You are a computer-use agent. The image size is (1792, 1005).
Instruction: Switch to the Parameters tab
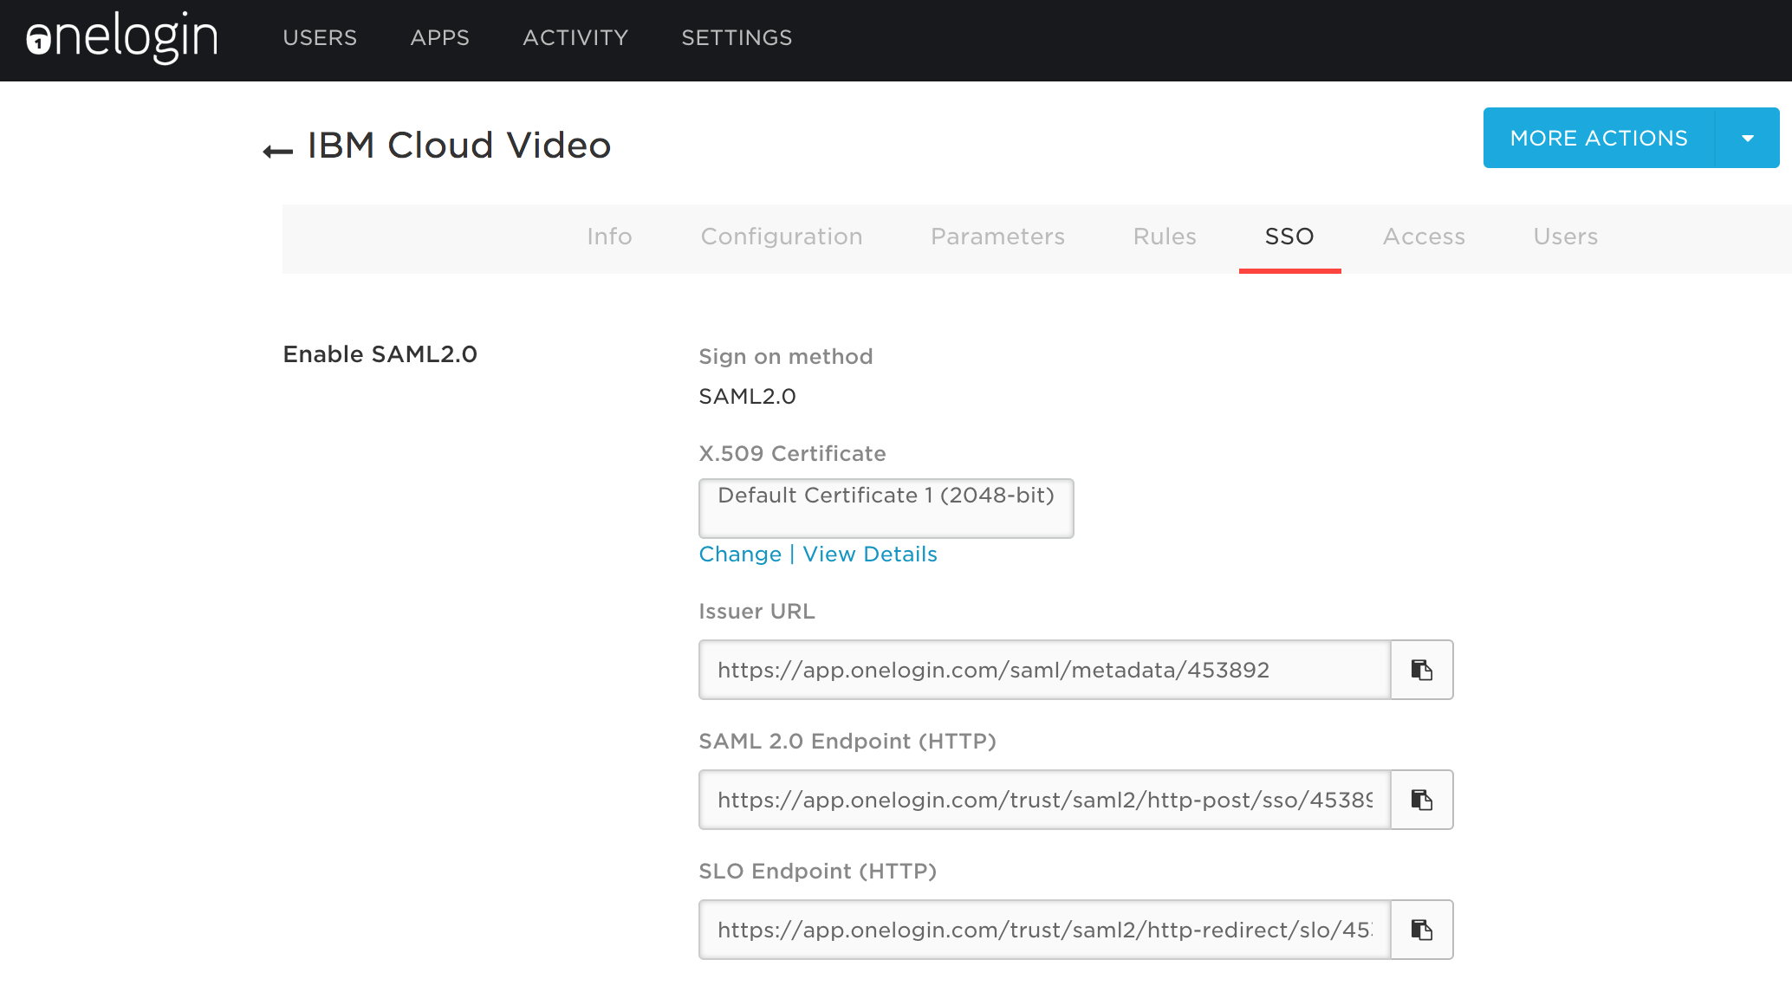997,237
